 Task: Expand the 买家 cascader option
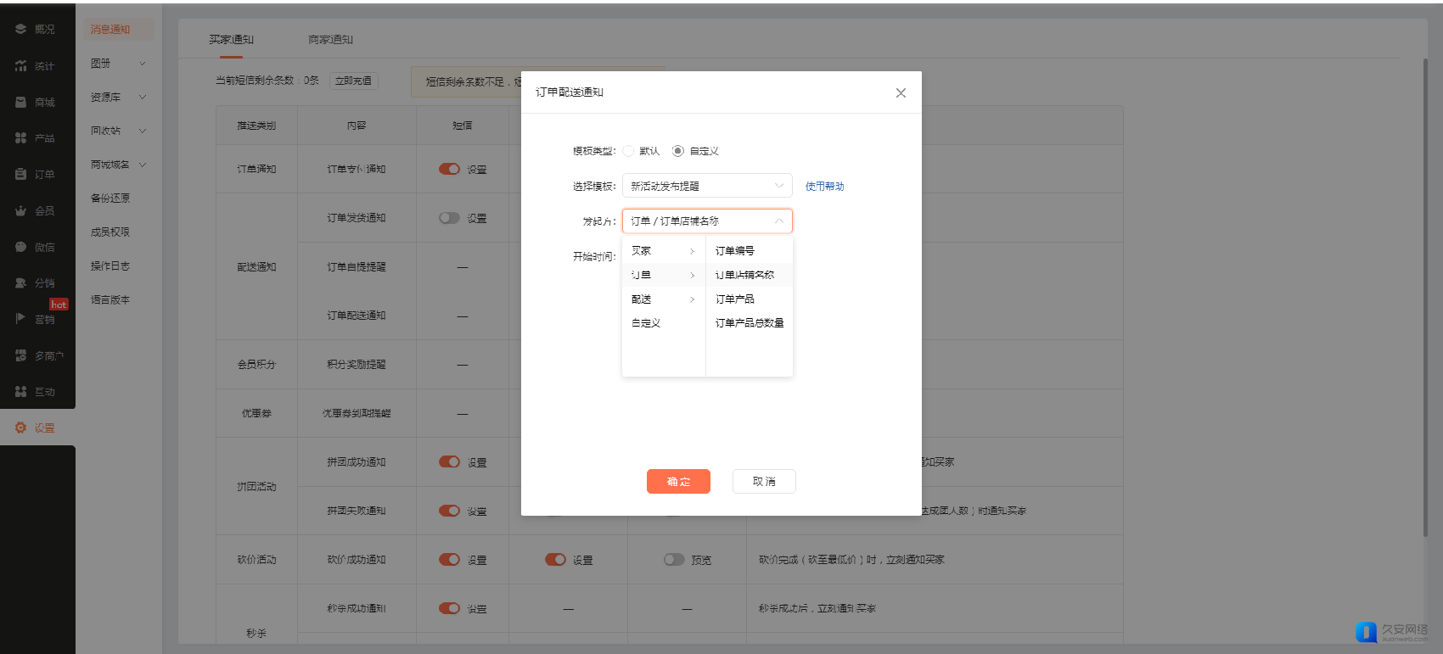[x=663, y=251]
